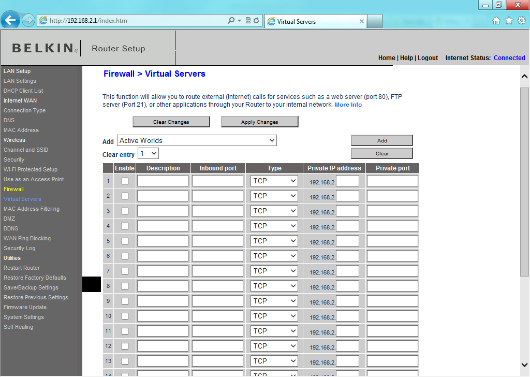Enable virtual server entry 3 checkbox
The height and width of the screenshot is (377, 530).
pyautogui.click(x=125, y=211)
